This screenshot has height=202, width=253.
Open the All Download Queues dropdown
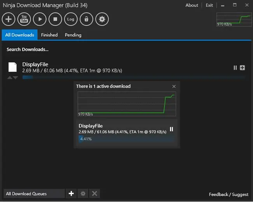(x=34, y=193)
